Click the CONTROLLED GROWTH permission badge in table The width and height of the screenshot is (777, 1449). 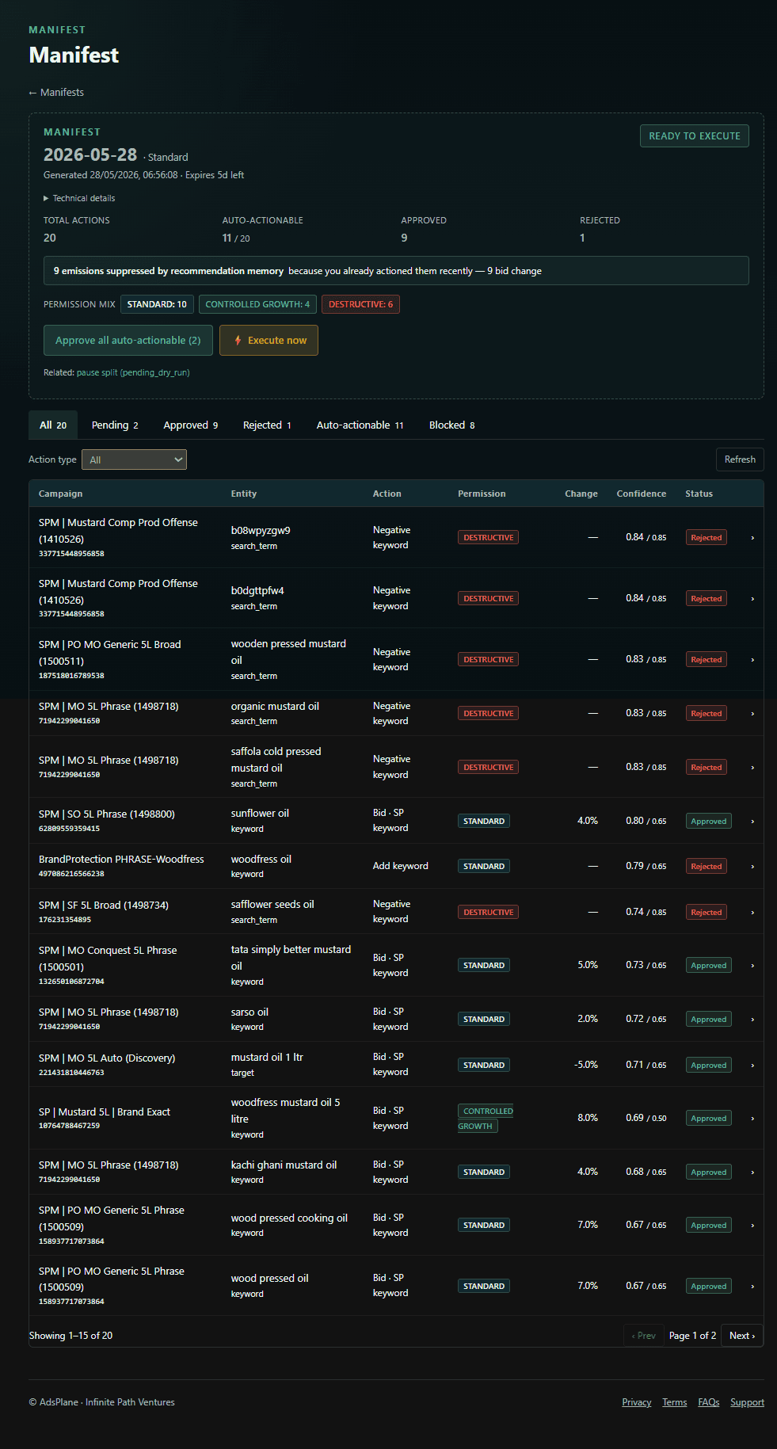tap(486, 1119)
